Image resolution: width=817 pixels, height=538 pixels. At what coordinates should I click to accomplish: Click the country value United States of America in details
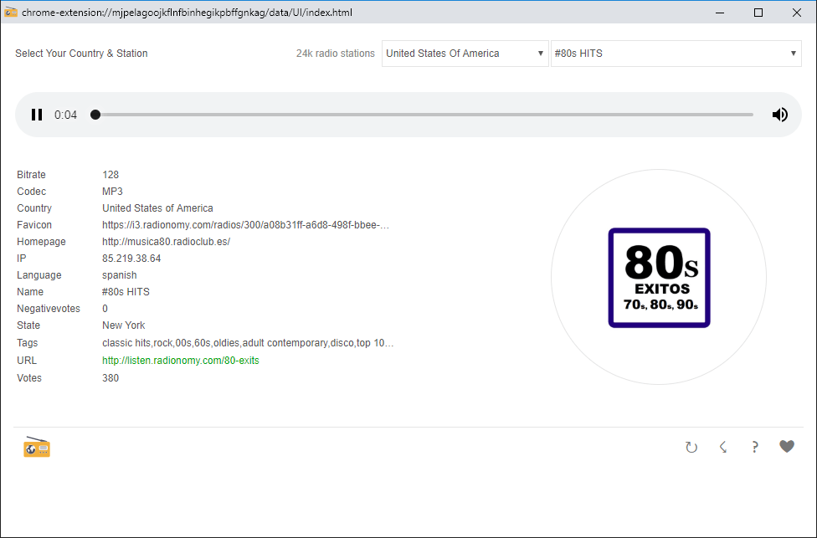(x=157, y=208)
